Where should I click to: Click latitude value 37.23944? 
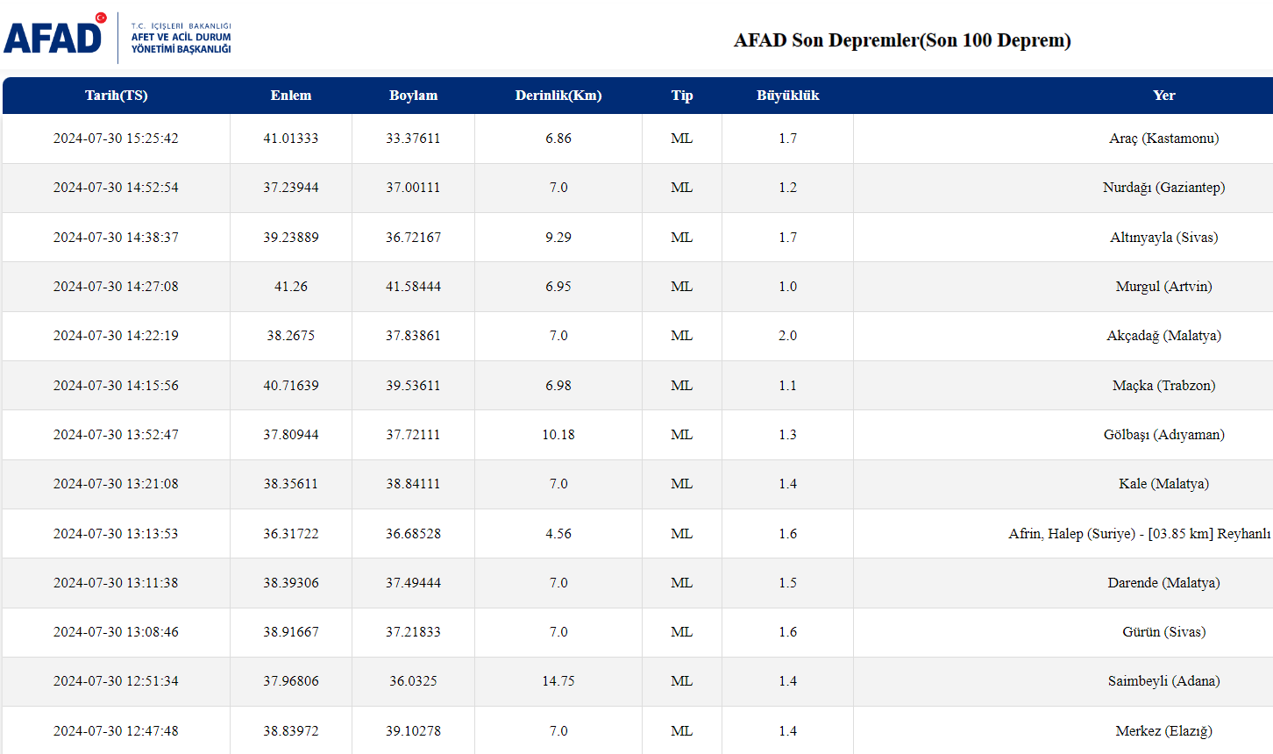291,188
